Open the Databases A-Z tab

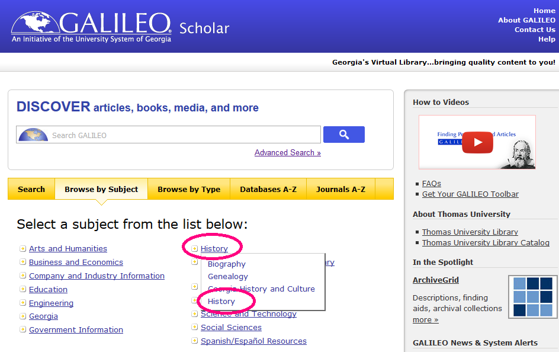[x=268, y=189]
